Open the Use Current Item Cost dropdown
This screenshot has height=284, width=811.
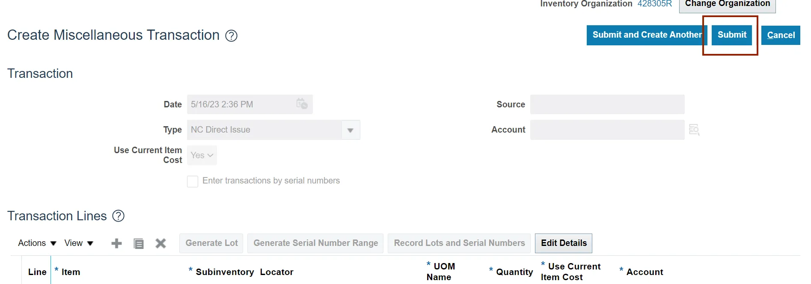202,155
